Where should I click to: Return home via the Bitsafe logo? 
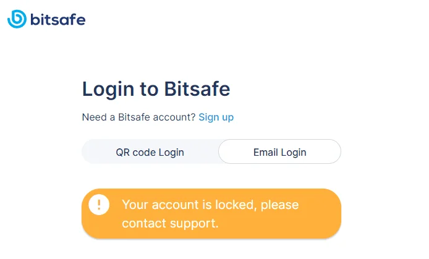[46, 19]
